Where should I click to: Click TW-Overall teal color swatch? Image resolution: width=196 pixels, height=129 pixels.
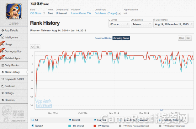pyautogui.click(x=70, y=126)
